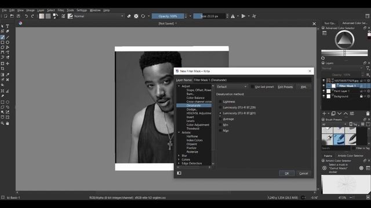Click the color selector triangle
Screen dimensions: 371x208
point(344,39)
